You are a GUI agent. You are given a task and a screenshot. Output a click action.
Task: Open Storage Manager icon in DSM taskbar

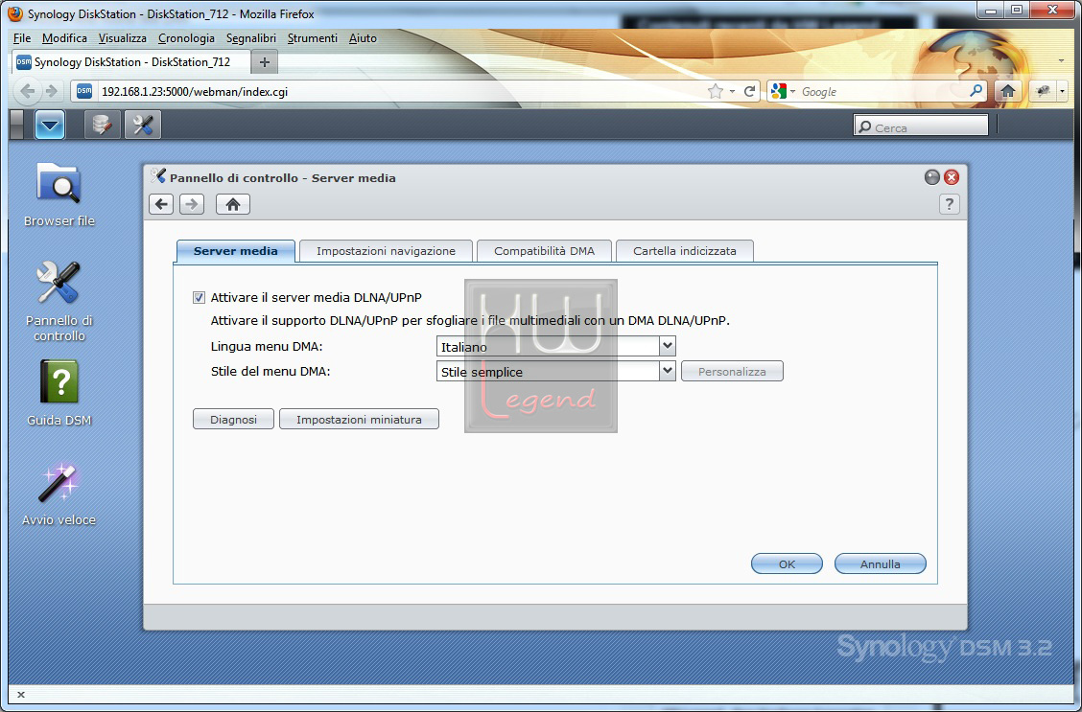pos(102,125)
